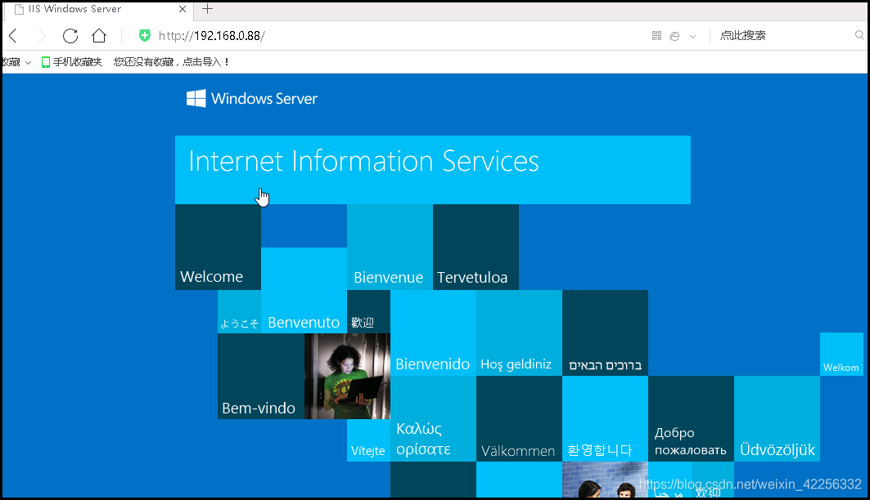Click the woman with laptop photo
The height and width of the screenshot is (500, 870).
click(x=347, y=376)
